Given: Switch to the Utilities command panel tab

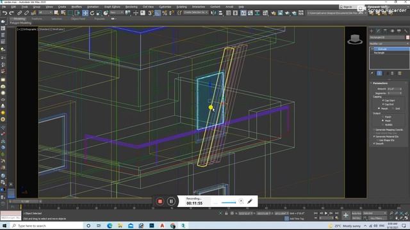Looking at the screenshot, I should pyautogui.click(x=406, y=31).
